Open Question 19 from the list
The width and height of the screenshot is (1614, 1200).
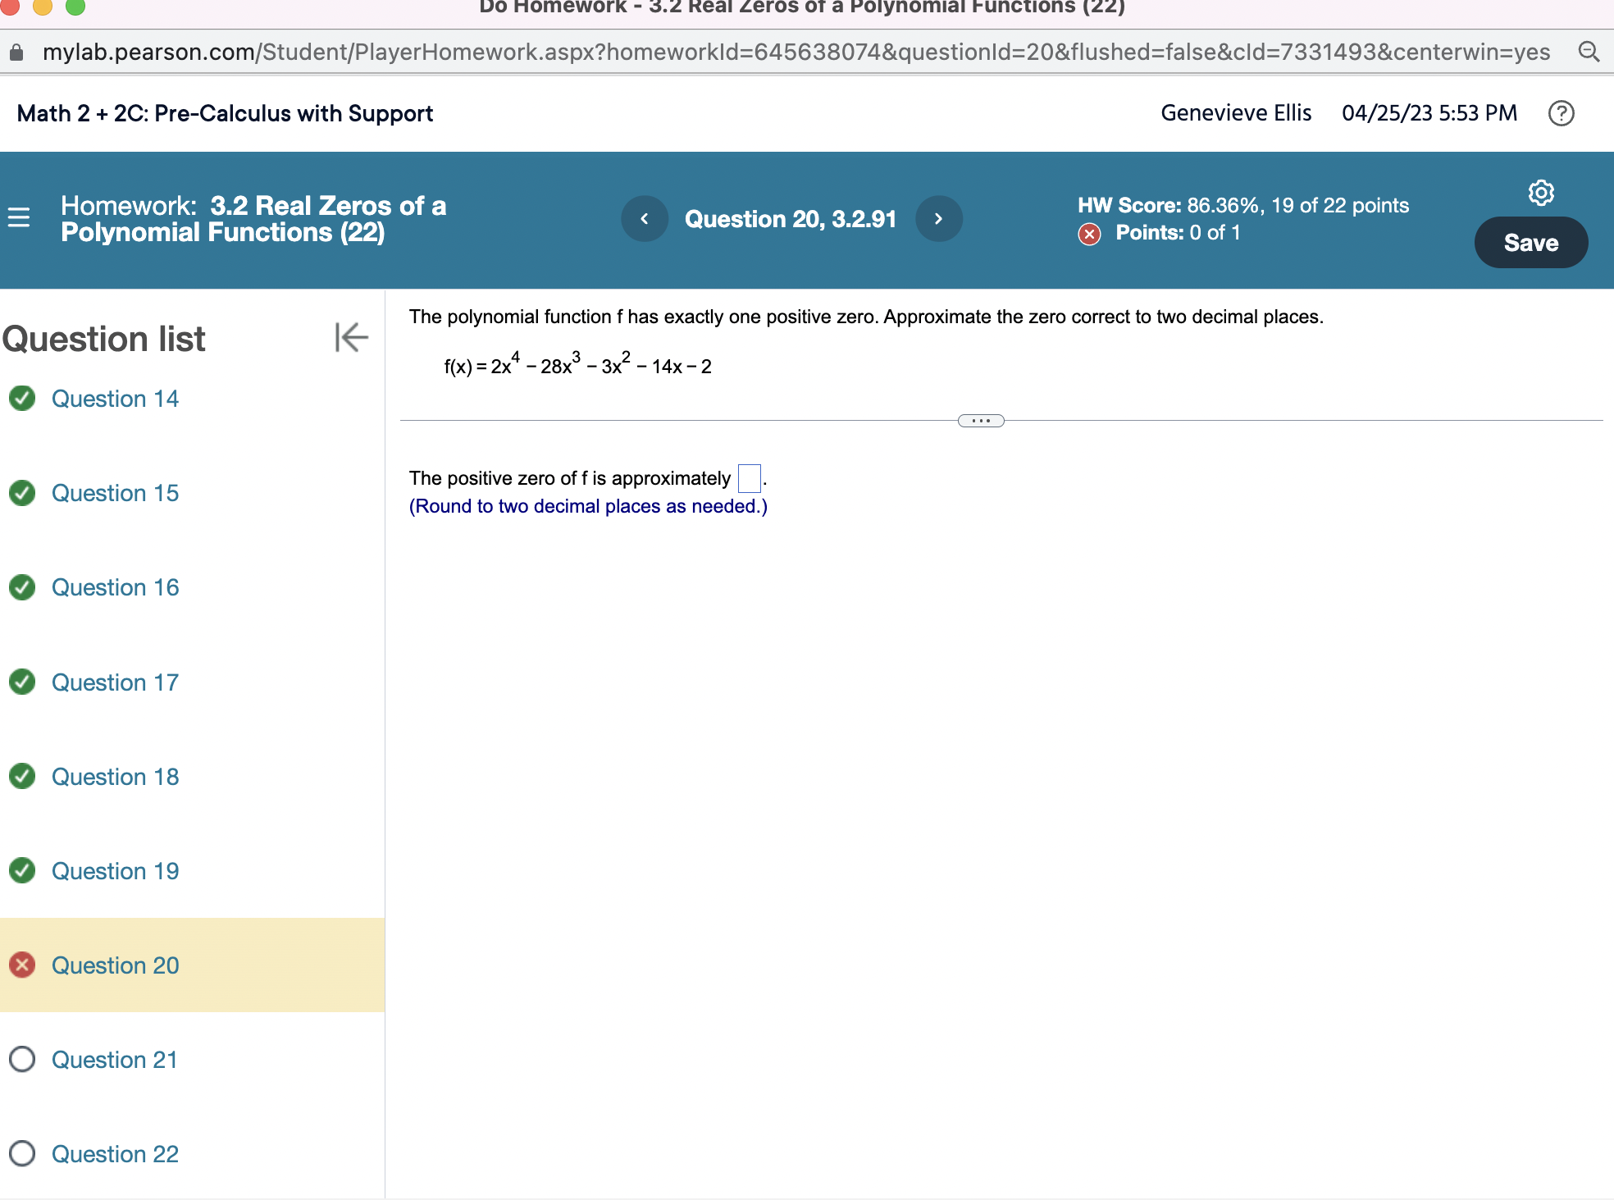[115, 870]
